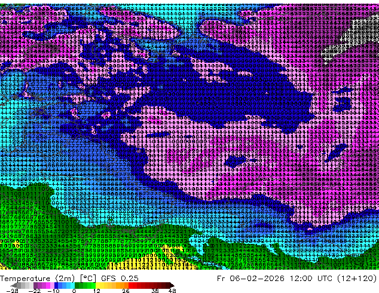
Task: Click the 'GFS 0.25' model label
Action: (120, 279)
